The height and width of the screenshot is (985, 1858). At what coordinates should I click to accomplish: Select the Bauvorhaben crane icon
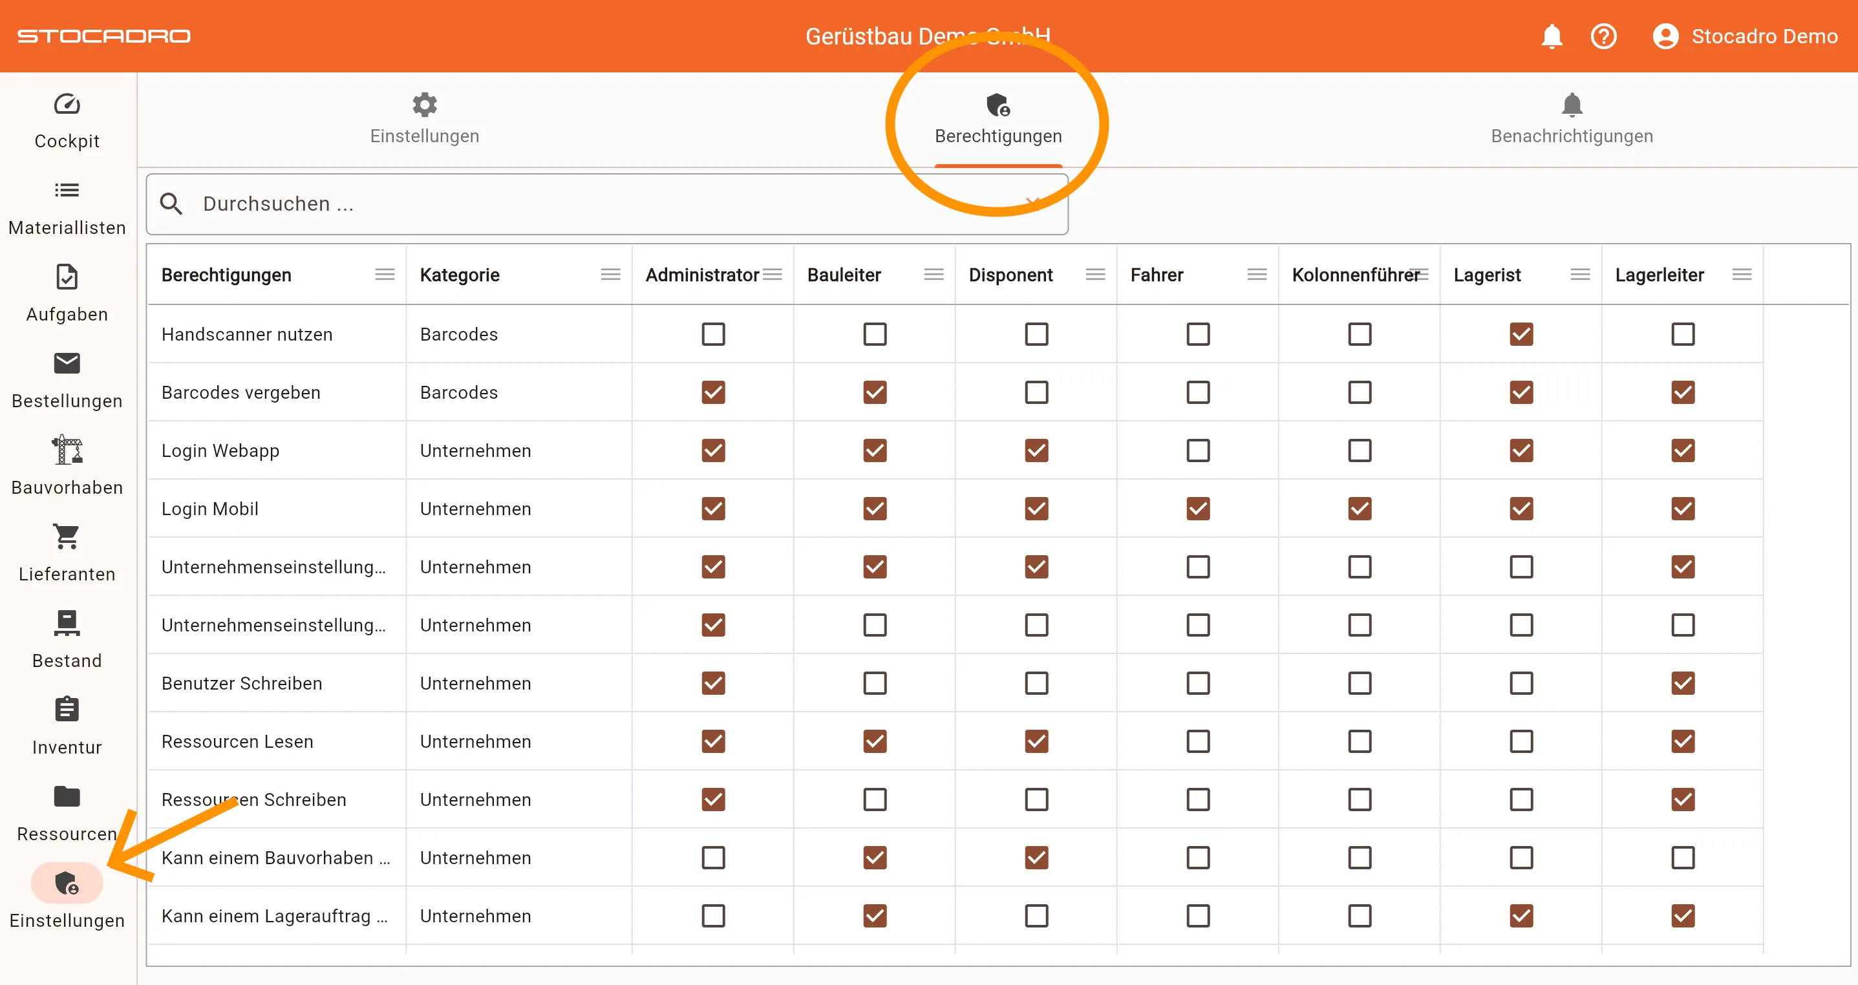(x=67, y=451)
